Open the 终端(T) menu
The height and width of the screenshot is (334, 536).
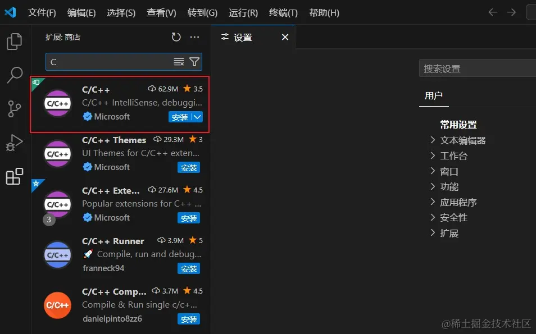tap(283, 13)
